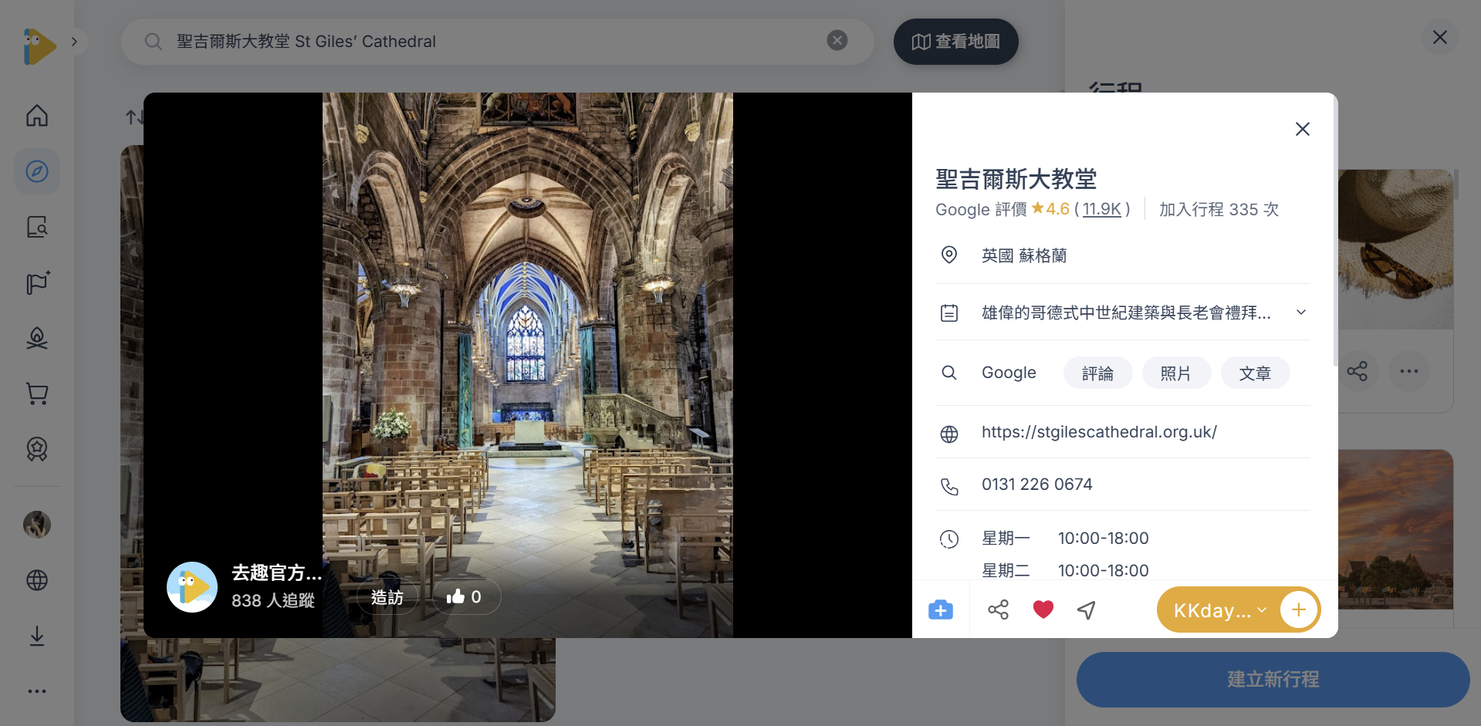This screenshot has height=726, width=1481.
Task: Open the shopping cart icon in sidebar
Action: [x=37, y=393]
